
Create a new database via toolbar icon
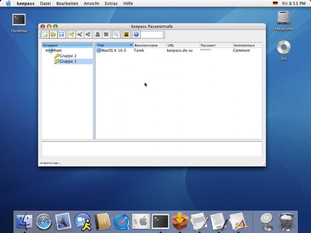45,34
